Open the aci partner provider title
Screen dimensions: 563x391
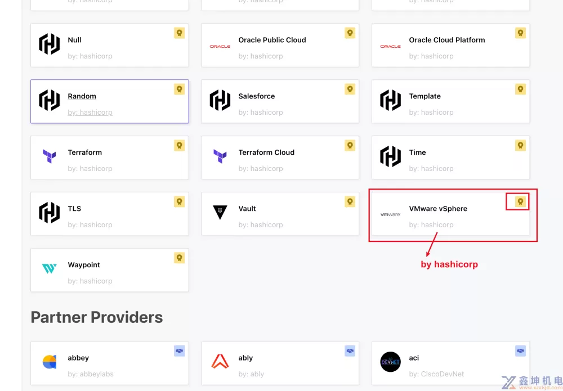414,358
